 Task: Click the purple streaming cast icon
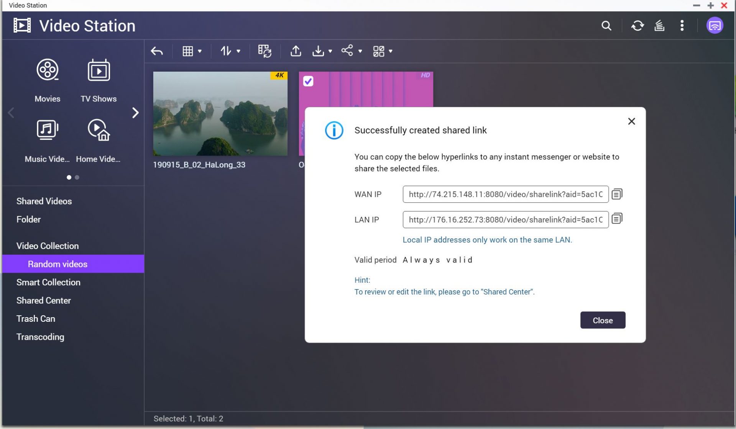tap(715, 26)
